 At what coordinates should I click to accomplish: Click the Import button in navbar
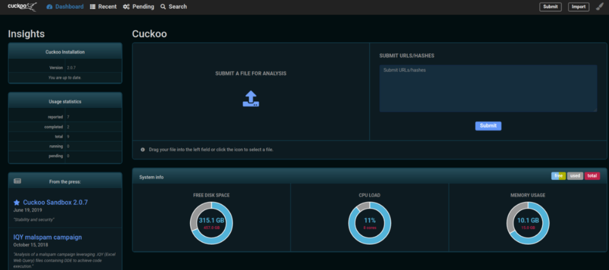pyautogui.click(x=578, y=7)
